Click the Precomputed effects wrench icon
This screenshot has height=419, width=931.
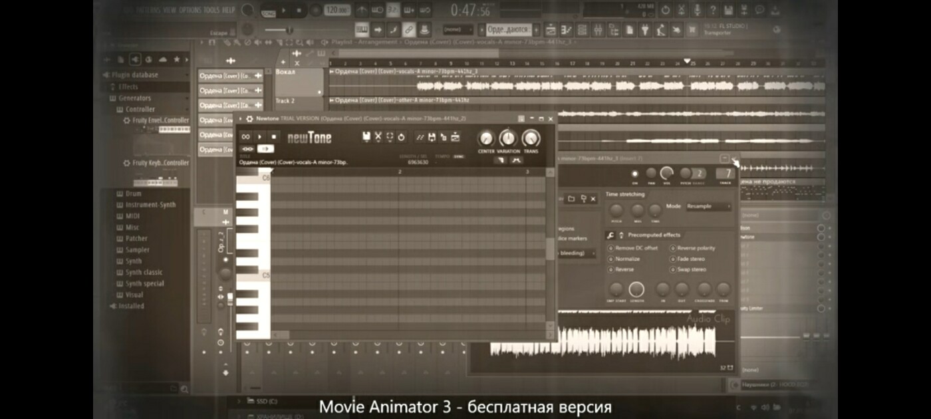[x=610, y=235]
